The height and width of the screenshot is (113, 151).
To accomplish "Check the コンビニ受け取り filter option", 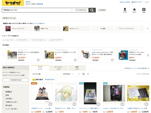I will point(4,109).
